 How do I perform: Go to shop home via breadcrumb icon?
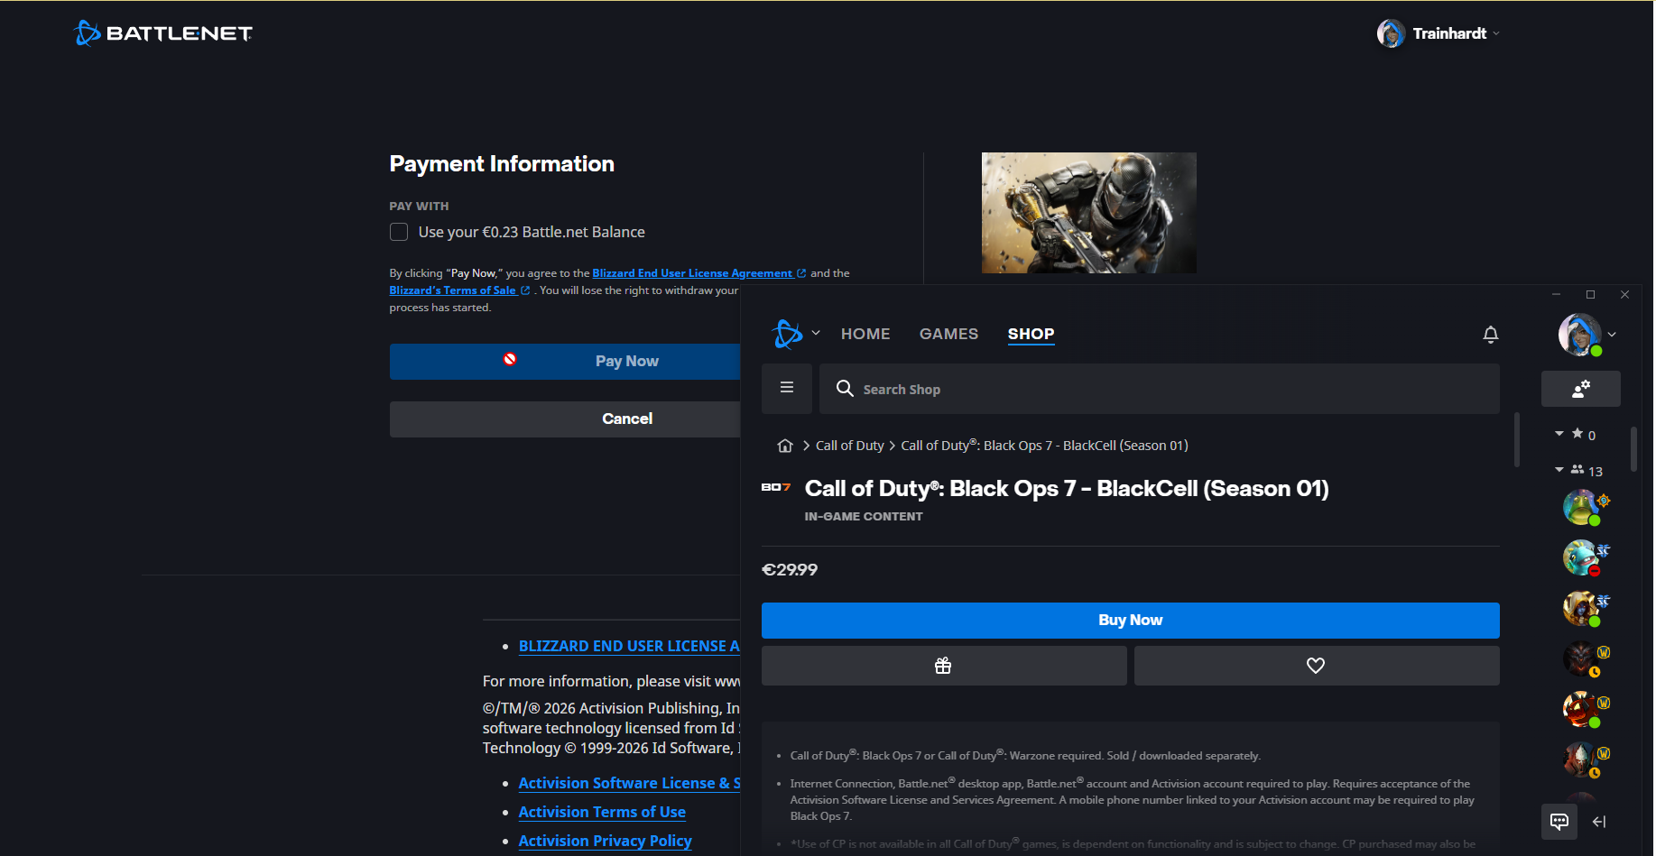785,446
